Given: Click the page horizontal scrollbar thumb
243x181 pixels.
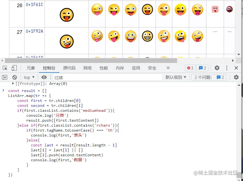Looking at the screenshot, I should 91,60.
